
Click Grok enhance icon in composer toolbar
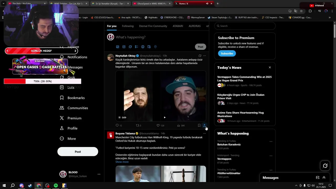coord(130,47)
